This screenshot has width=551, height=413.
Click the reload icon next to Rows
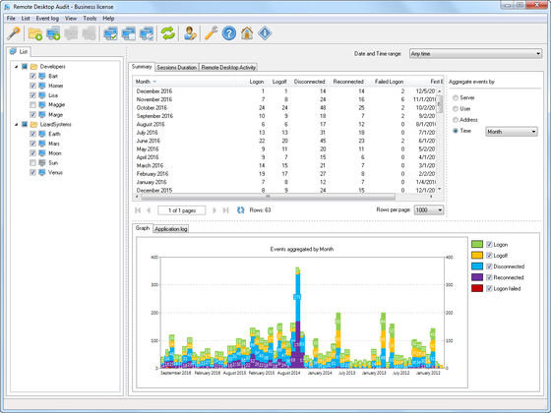241,210
